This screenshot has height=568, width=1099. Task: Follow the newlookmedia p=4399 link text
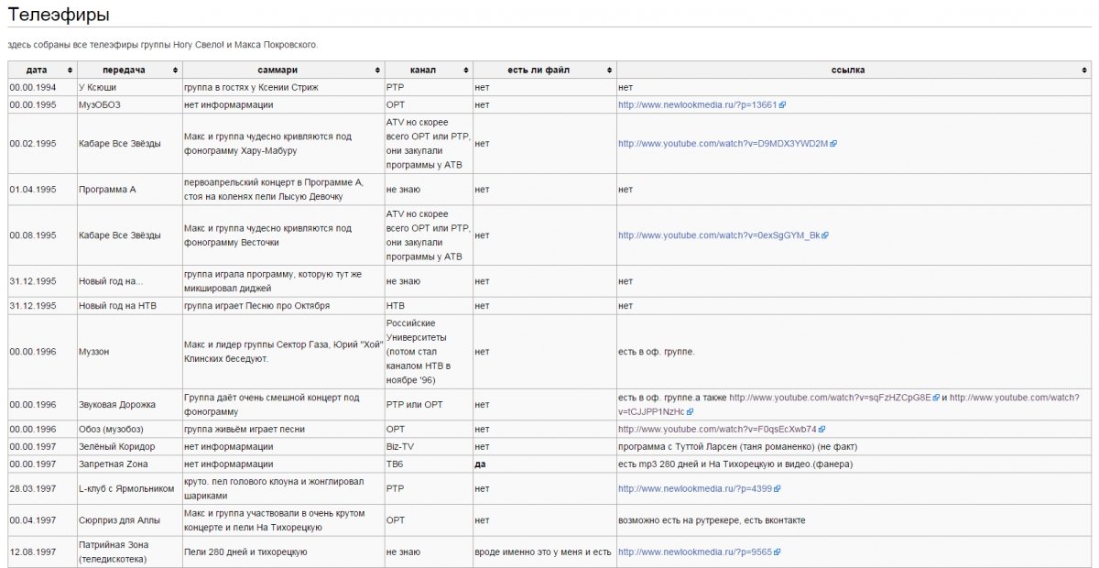(695, 489)
